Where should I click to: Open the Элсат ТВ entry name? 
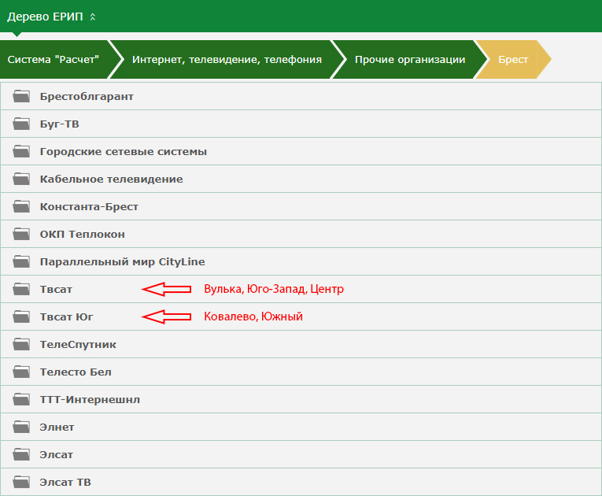[65, 483]
